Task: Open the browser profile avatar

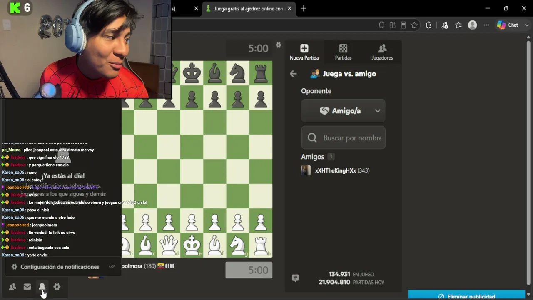Action: tap(472, 25)
